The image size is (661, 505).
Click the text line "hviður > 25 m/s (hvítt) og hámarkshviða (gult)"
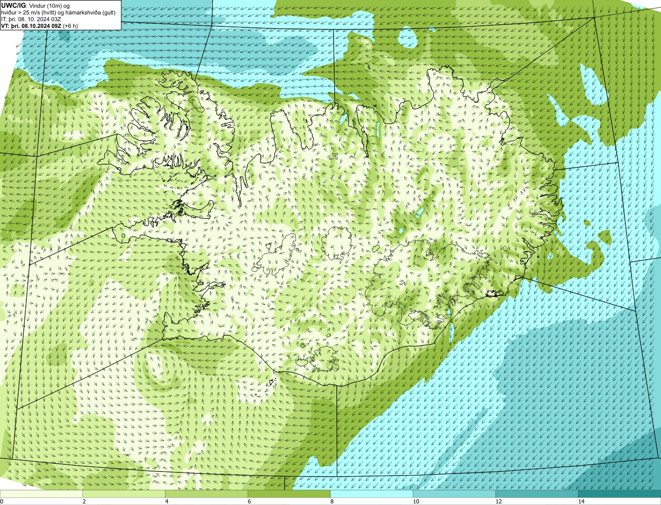coord(58,12)
